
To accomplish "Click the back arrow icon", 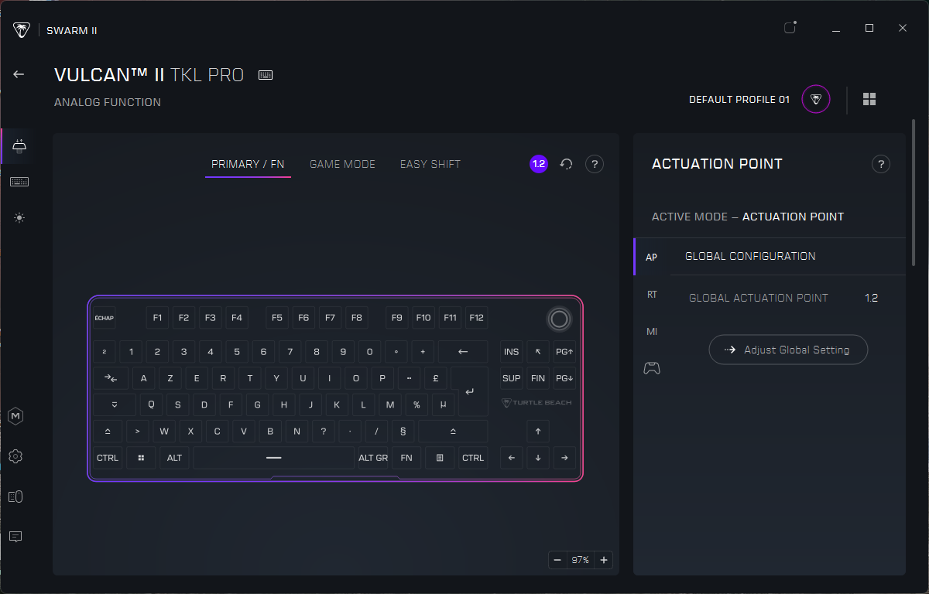I will pyautogui.click(x=19, y=74).
